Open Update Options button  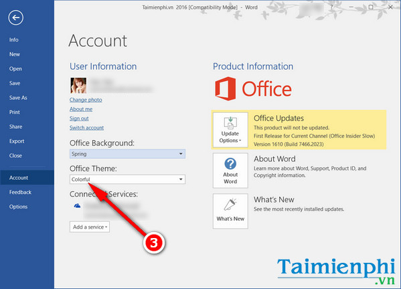[x=230, y=129]
